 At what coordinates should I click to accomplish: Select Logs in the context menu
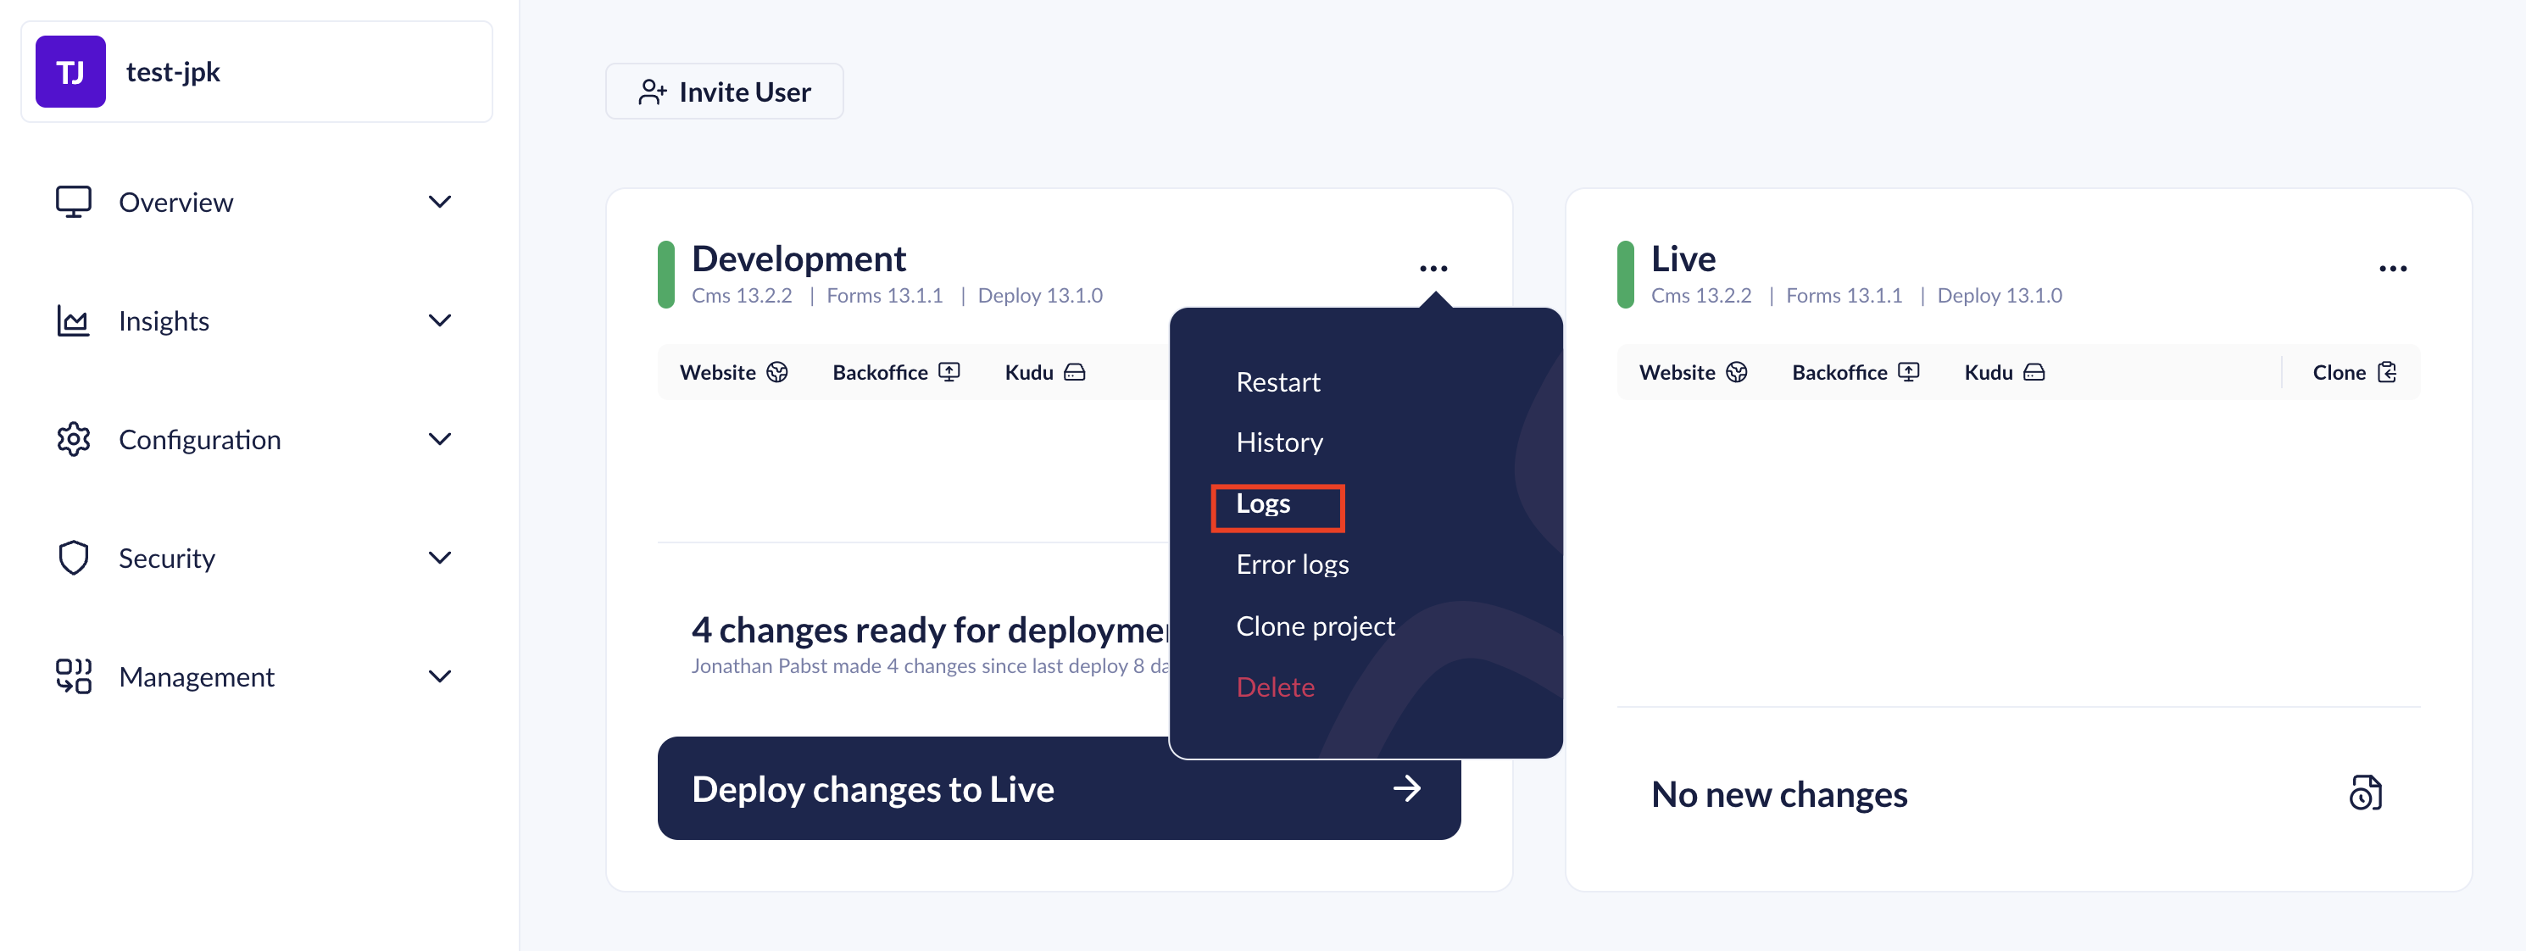coord(1263,504)
